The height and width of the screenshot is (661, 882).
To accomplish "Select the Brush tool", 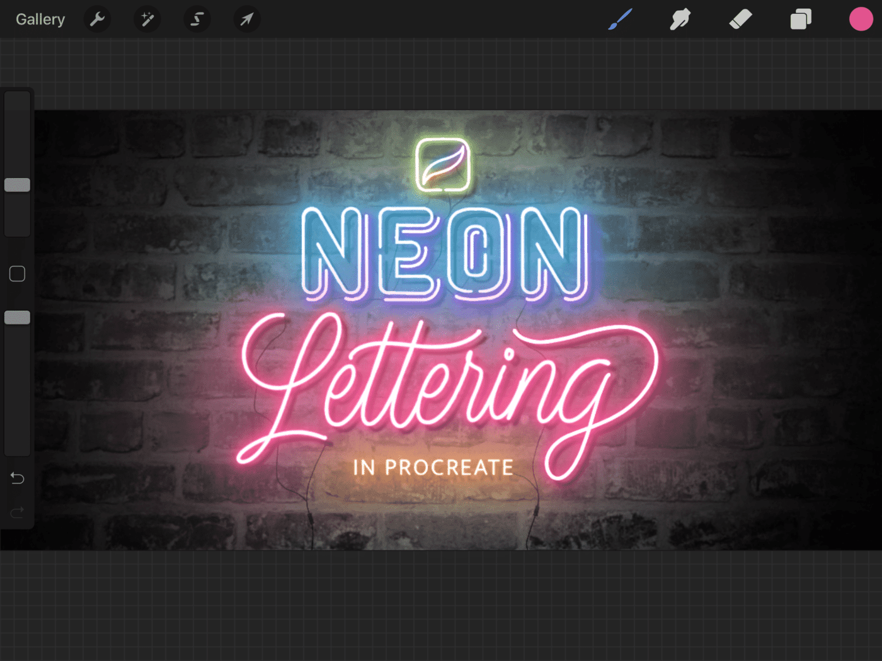I will tap(620, 20).
